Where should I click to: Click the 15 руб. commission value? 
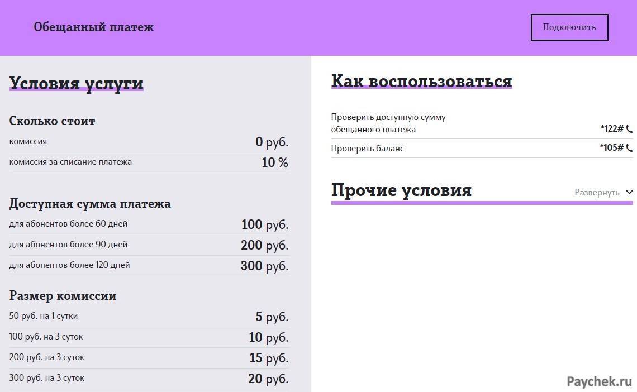[x=269, y=358]
